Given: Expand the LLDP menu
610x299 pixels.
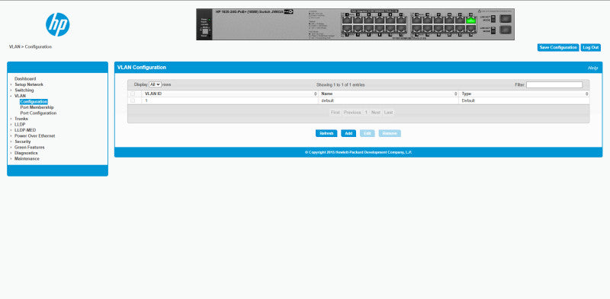Looking at the screenshot, I should click(x=20, y=124).
